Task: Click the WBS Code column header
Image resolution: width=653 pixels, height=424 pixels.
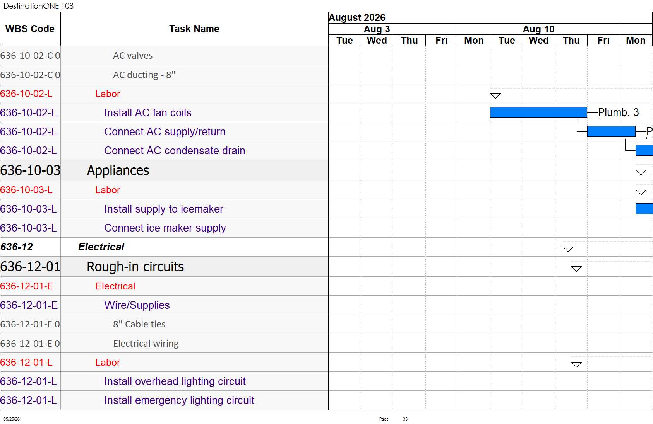Action: point(30,29)
